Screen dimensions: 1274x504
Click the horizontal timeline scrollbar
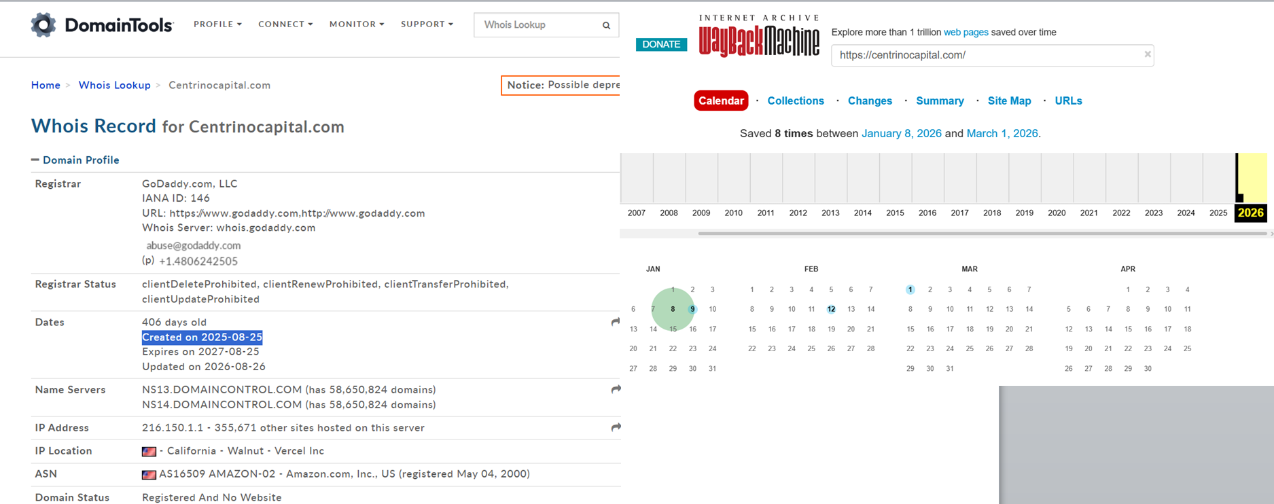pos(982,234)
